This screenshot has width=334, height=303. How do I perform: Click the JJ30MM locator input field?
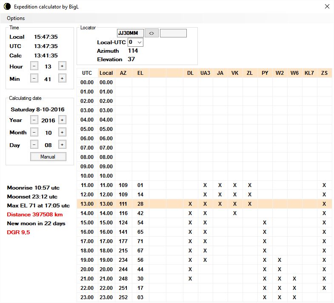(130, 33)
